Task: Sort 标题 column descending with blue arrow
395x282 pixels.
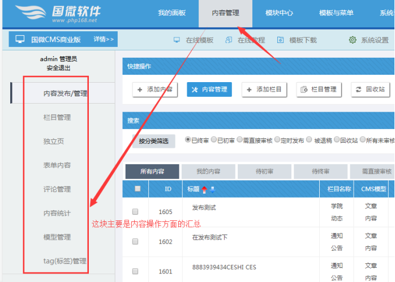Action: (x=212, y=189)
